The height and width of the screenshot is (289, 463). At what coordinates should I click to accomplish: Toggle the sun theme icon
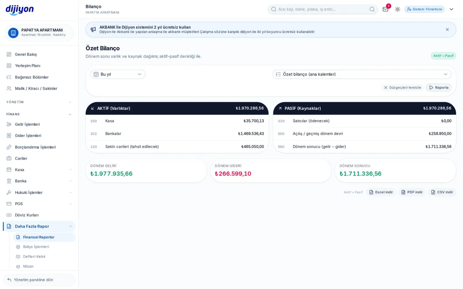pyautogui.click(x=398, y=9)
